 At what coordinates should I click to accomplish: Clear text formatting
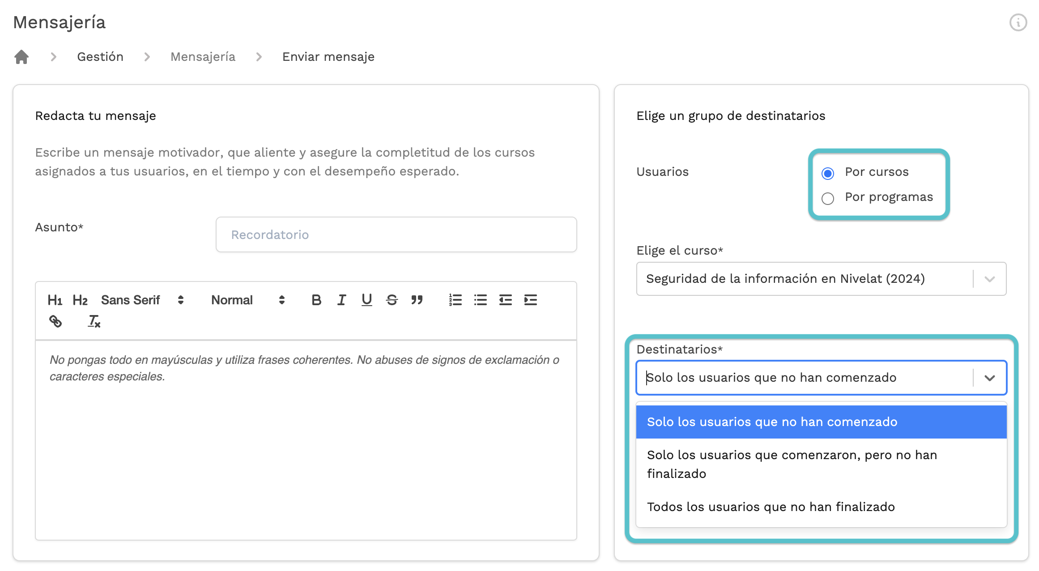[x=94, y=321]
